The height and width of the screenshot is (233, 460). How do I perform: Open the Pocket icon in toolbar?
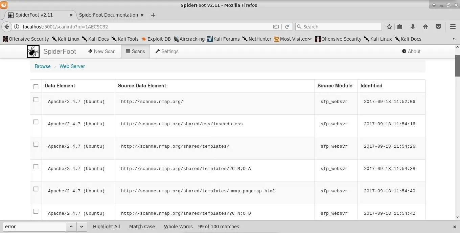438,27
